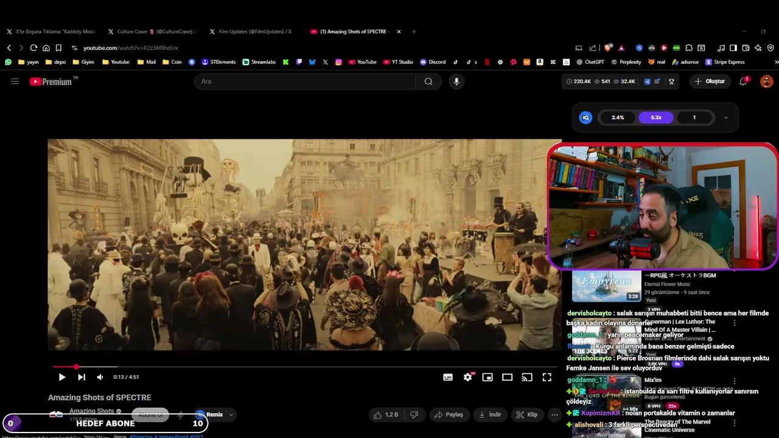Skip to the next video

click(x=82, y=377)
